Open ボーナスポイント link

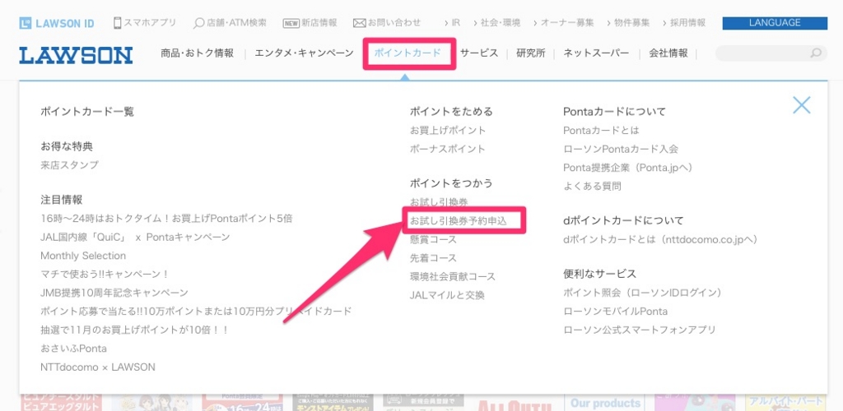(447, 149)
